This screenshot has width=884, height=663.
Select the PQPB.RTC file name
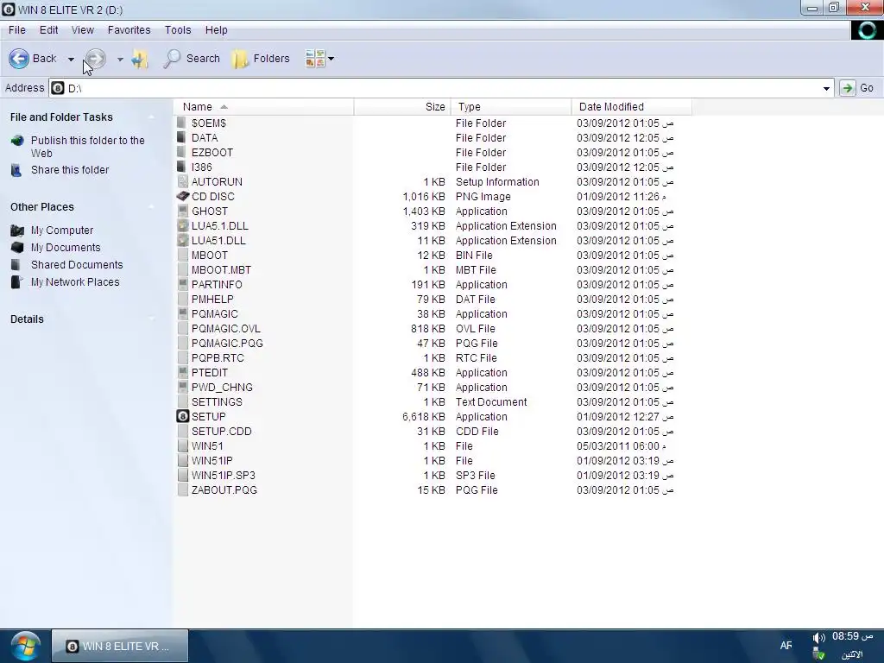coord(218,358)
